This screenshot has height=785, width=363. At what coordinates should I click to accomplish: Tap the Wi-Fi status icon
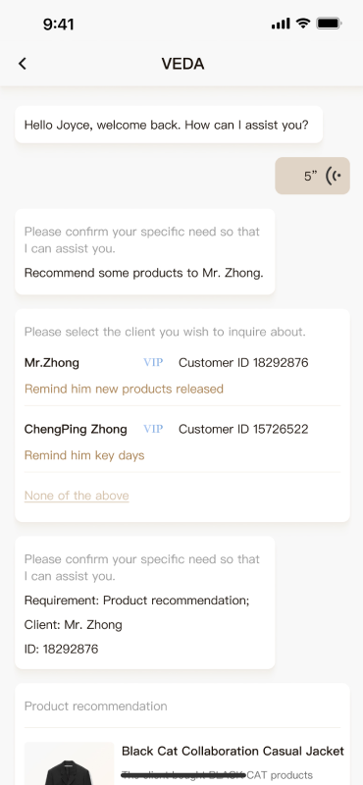pos(303,23)
